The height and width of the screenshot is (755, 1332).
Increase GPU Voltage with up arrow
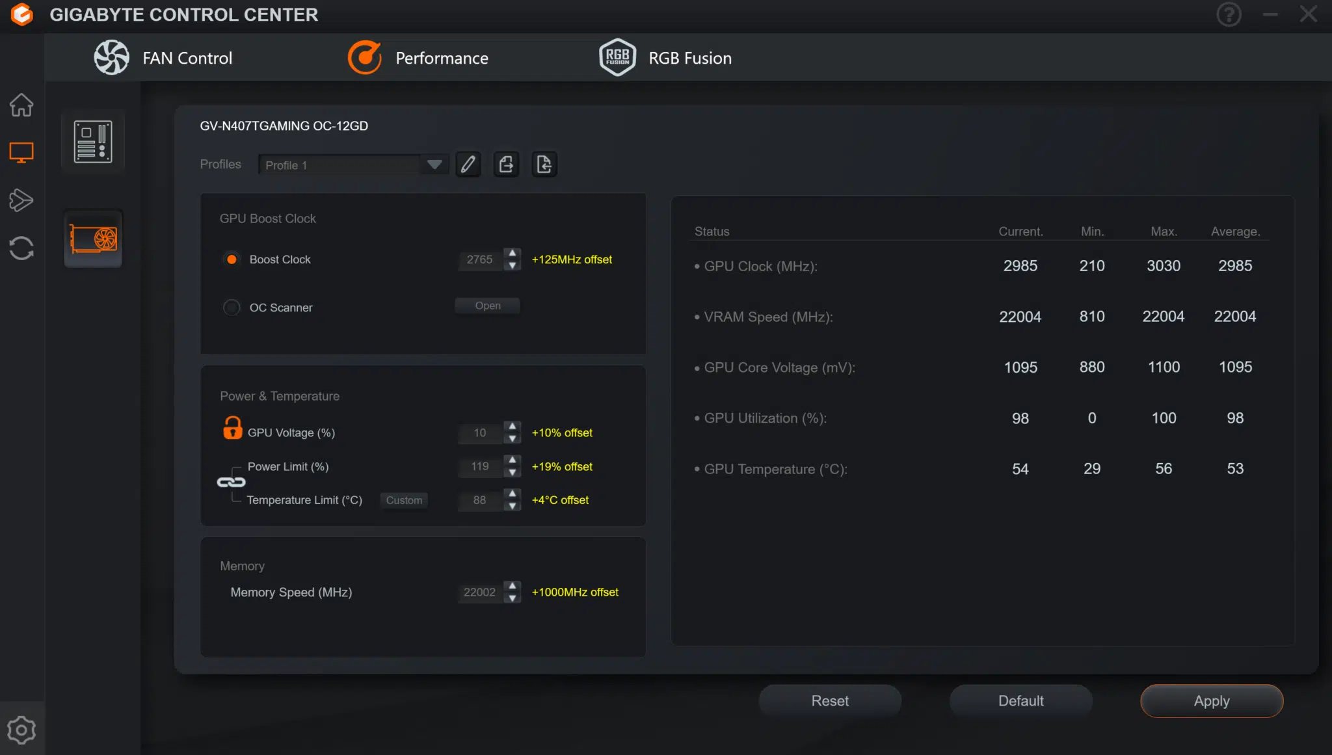[x=513, y=426]
